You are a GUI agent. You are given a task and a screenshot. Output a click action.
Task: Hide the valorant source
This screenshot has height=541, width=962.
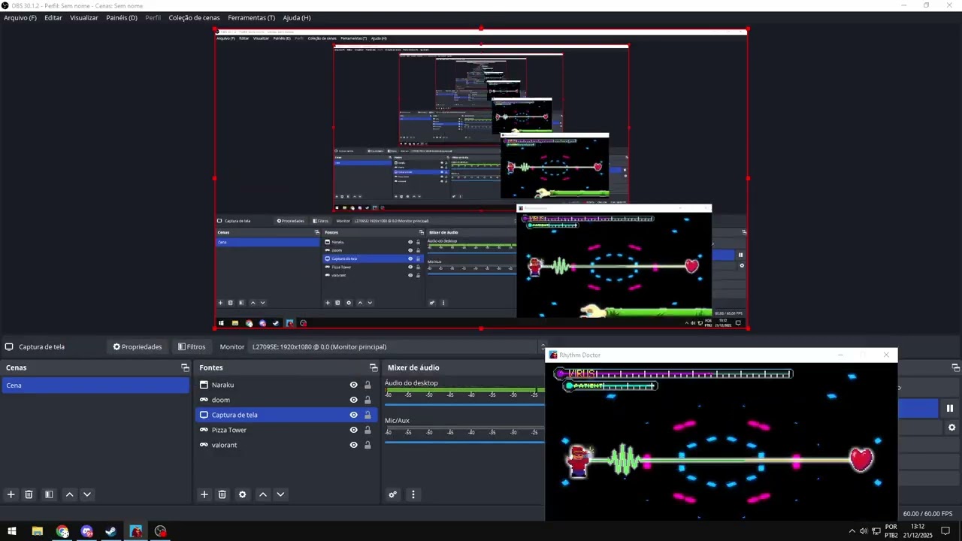(353, 445)
